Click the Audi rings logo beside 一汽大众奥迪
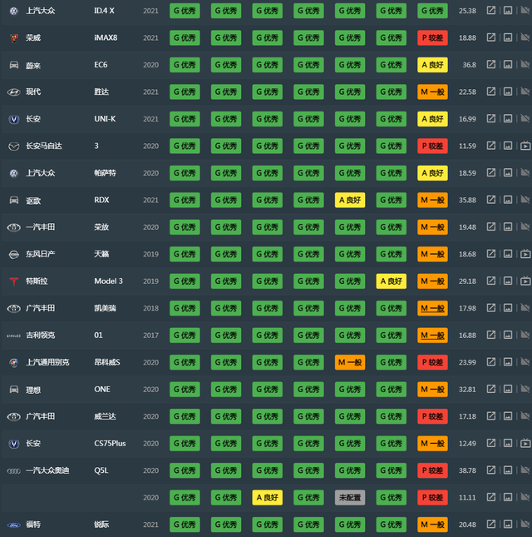The width and height of the screenshot is (532, 537). tap(13, 471)
